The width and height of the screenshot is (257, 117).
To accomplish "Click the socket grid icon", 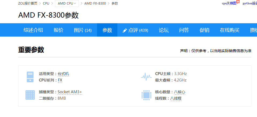I will (30, 95).
